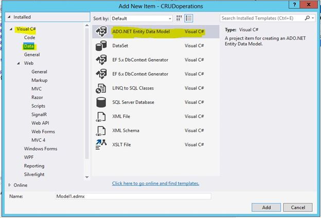
Task: Pick the EF 6.x DbContext Generator icon
Action: [x=101, y=74]
